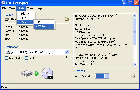This screenshot has width=140, height=90.
Task: Click the Ready status bar text
Action: tap(5, 87)
